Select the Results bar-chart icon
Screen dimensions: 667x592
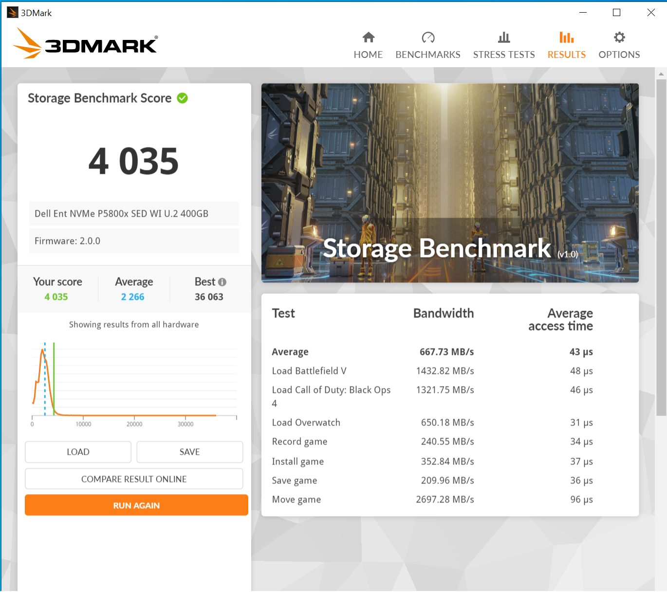pos(566,37)
